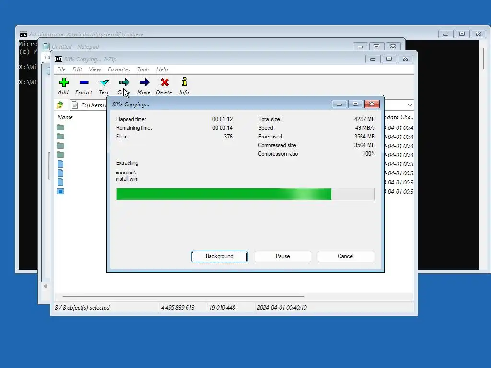This screenshot has width=491, height=368.
Task: Select the second document file icon in the list
Action: click(x=60, y=172)
